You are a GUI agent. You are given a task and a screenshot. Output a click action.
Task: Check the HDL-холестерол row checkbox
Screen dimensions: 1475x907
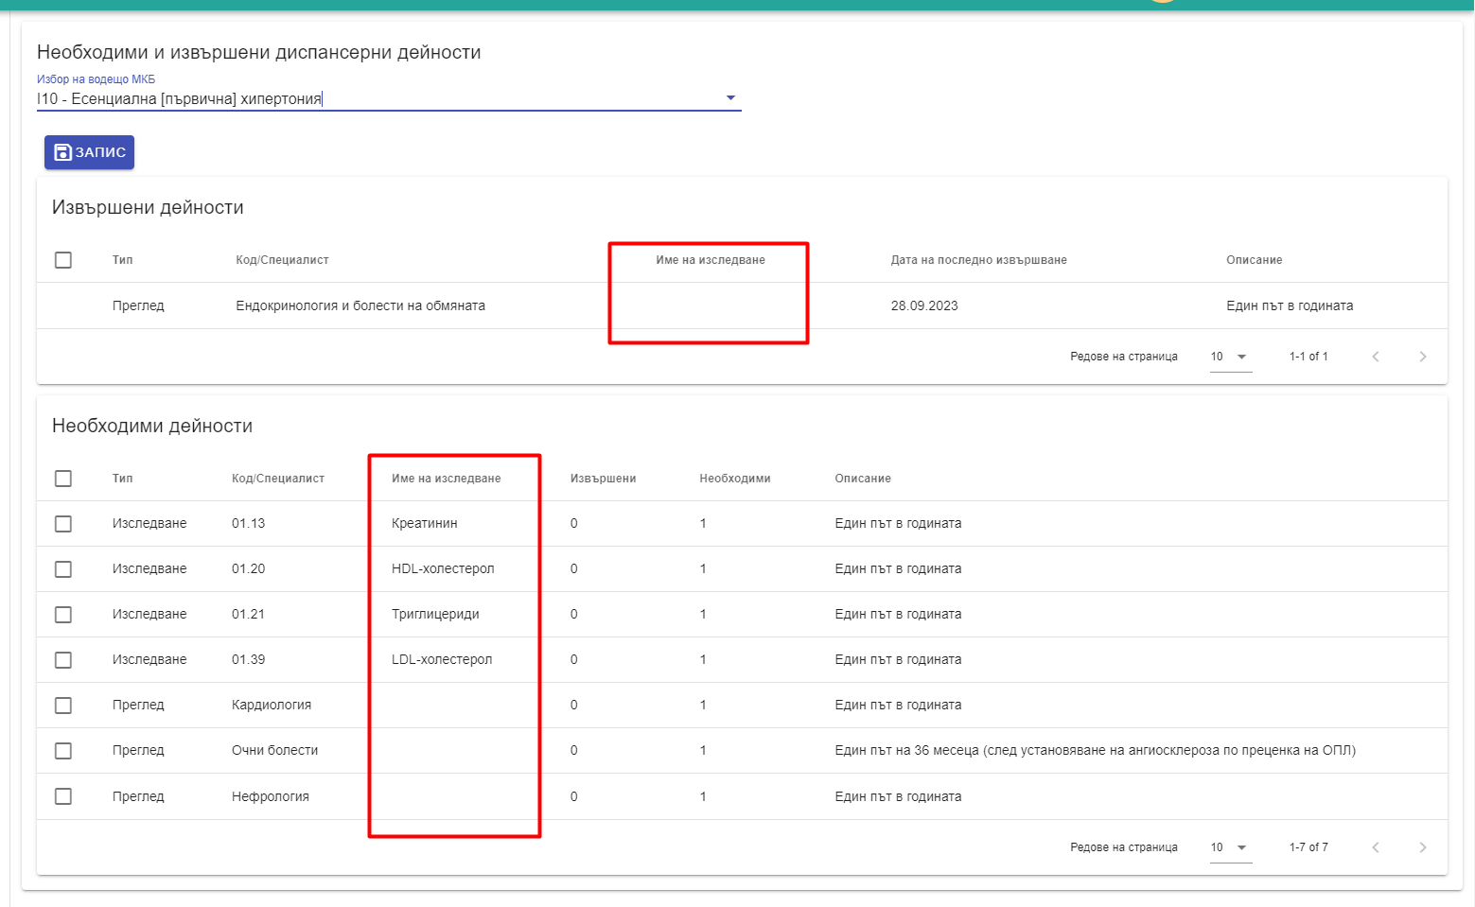point(63,569)
